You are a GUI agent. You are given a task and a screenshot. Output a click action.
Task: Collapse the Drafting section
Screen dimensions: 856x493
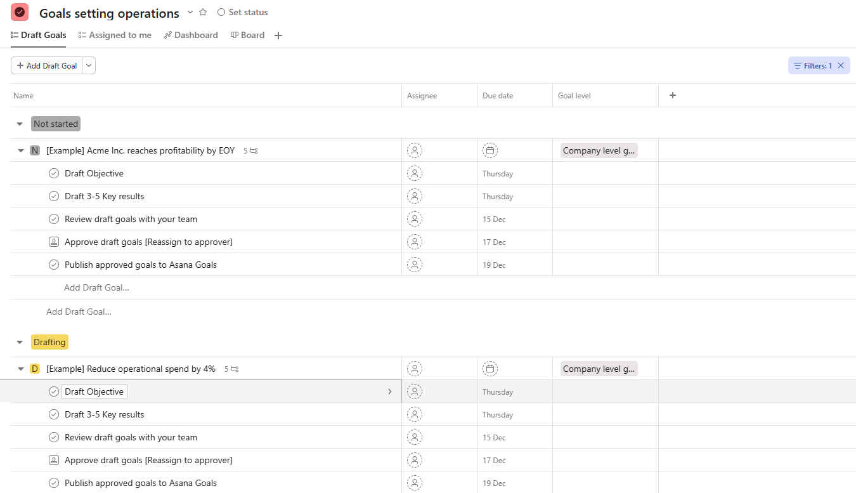click(x=20, y=341)
